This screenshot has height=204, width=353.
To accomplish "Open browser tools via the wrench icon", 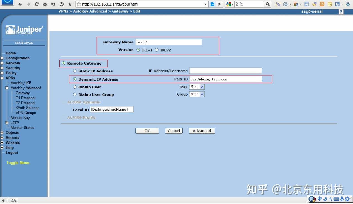I will tap(306, 4).
